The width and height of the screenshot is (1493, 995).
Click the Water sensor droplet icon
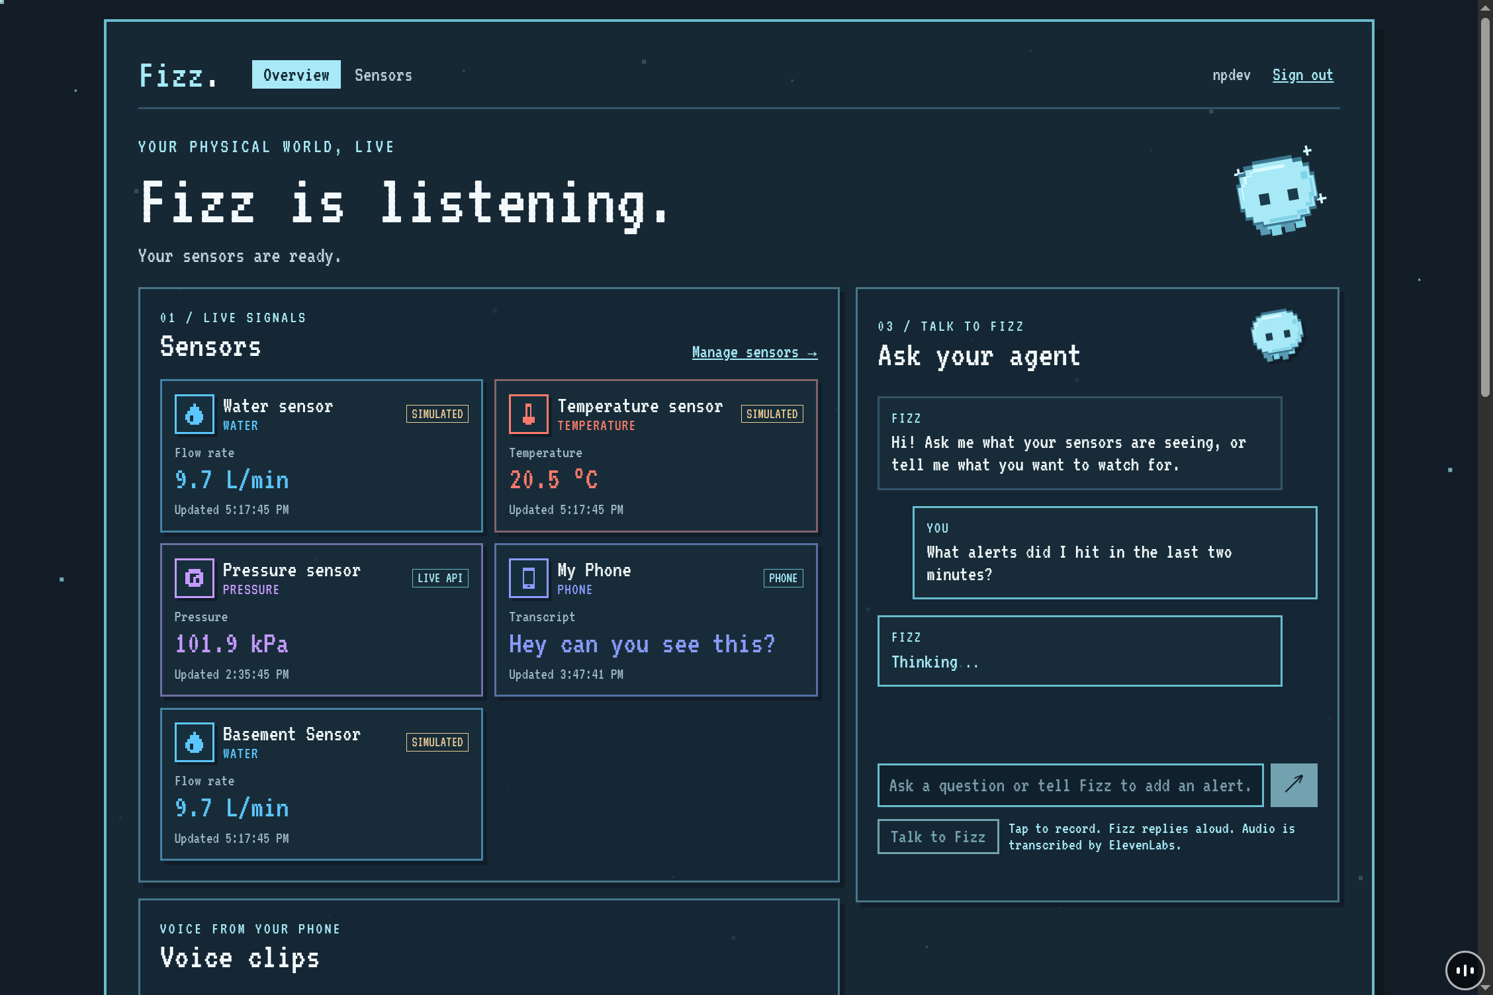pos(194,414)
